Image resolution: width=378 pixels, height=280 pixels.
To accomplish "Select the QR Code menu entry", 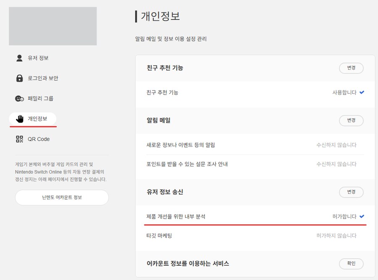I will (39, 139).
